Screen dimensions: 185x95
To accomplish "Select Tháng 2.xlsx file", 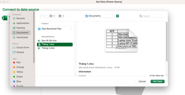I will [x=55, y=48].
